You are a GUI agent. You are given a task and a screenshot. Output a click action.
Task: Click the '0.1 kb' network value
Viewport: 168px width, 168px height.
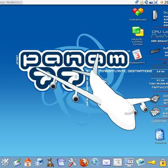click(x=160, y=80)
